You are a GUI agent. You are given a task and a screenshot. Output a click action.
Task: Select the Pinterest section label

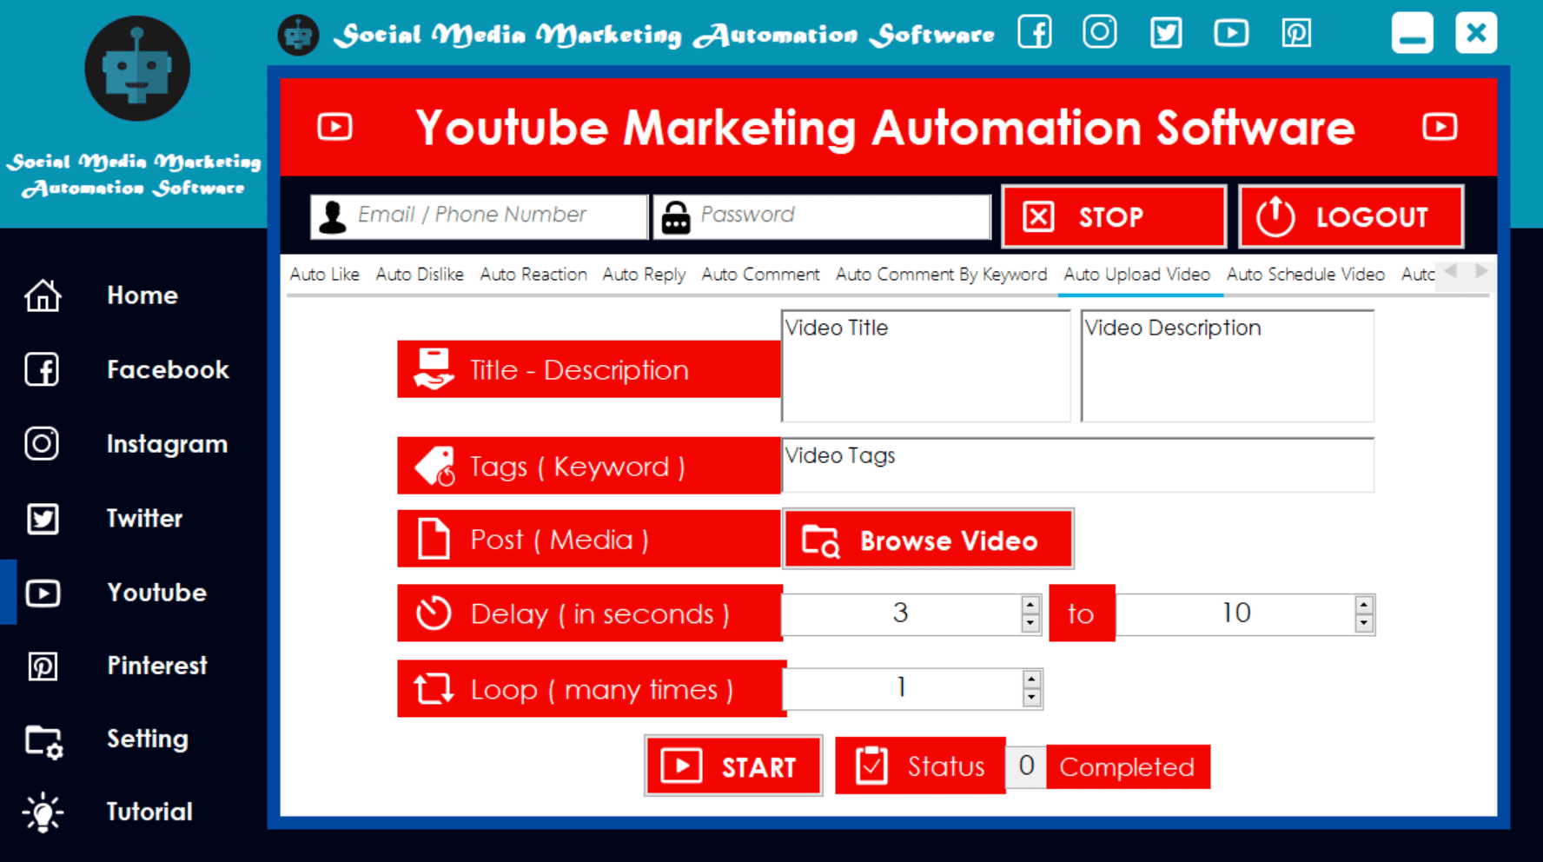pyautogui.click(x=157, y=666)
